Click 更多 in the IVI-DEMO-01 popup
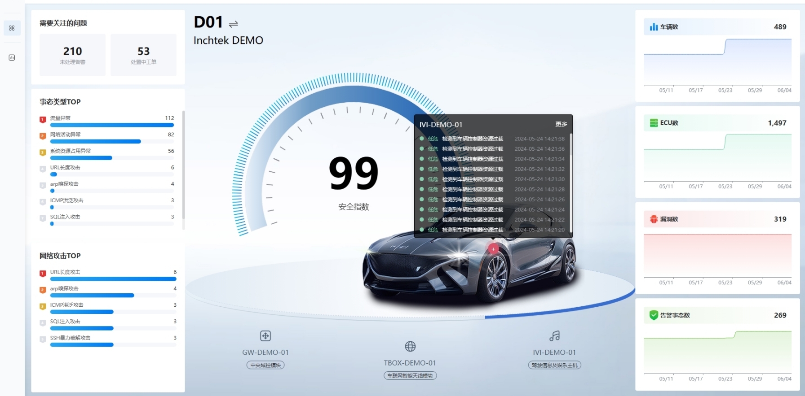The width and height of the screenshot is (805, 396). click(561, 124)
